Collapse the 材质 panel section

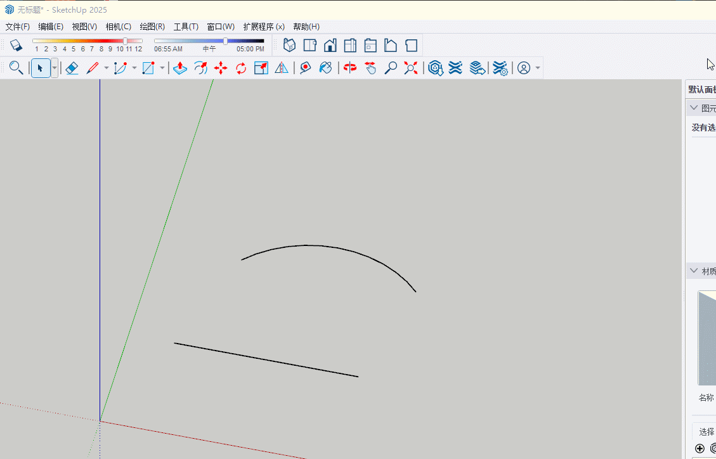pos(694,271)
